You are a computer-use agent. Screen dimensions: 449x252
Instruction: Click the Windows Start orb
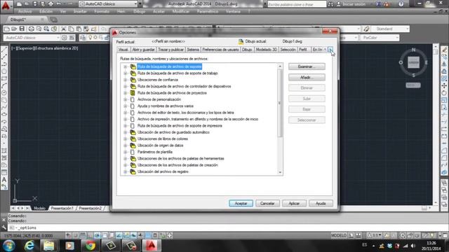[9, 246]
